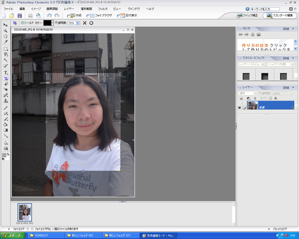The image size is (299, 239).
Task: Select the Zoom magnifier tool
Action: (6, 31)
